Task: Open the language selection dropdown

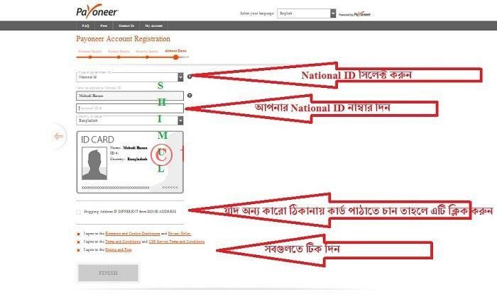Action: click(306, 13)
